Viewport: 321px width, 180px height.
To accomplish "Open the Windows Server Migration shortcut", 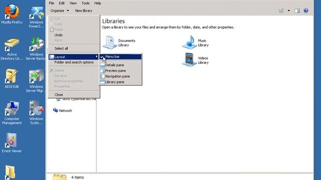I will tap(36, 80).
